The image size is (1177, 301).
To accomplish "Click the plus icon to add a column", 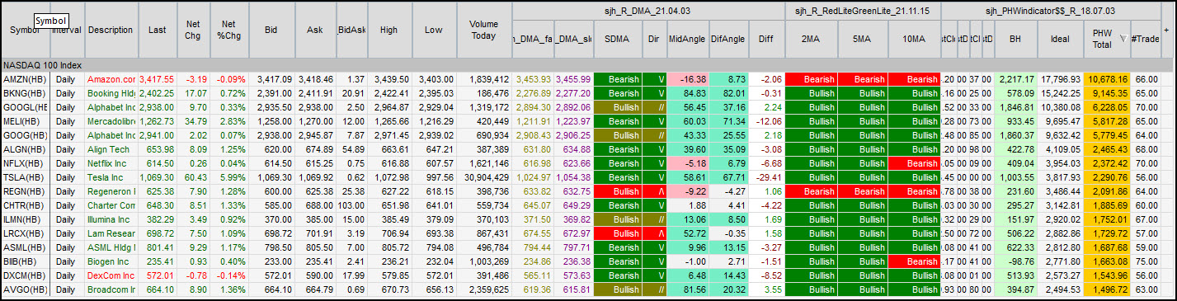I will click(1165, 30).
